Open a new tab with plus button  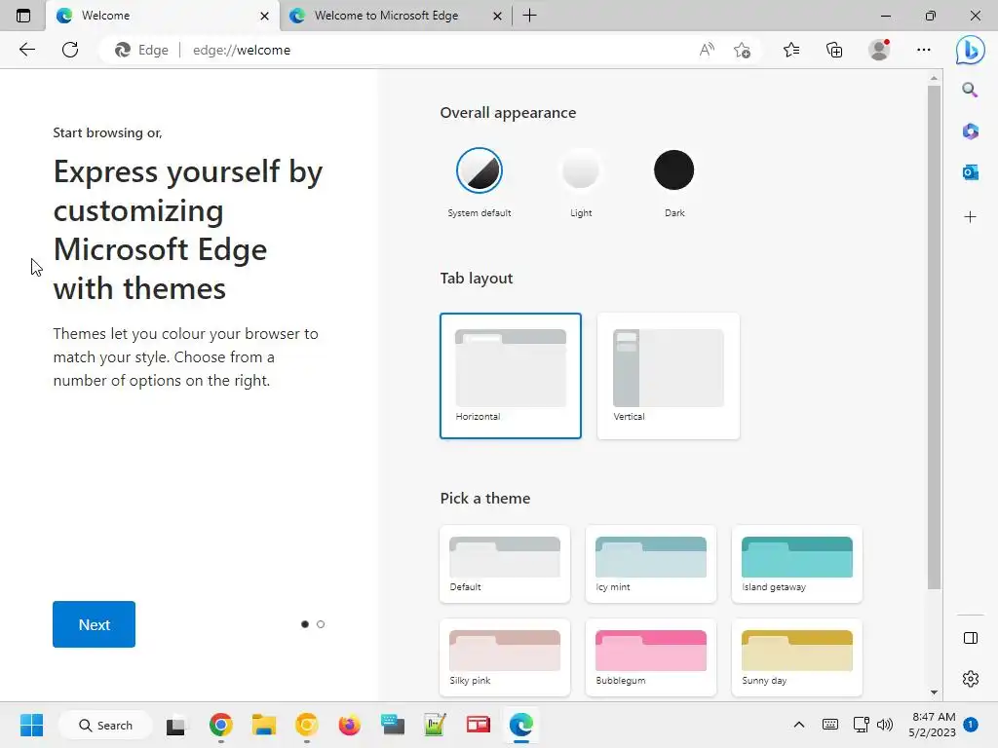tap(529, 16)
